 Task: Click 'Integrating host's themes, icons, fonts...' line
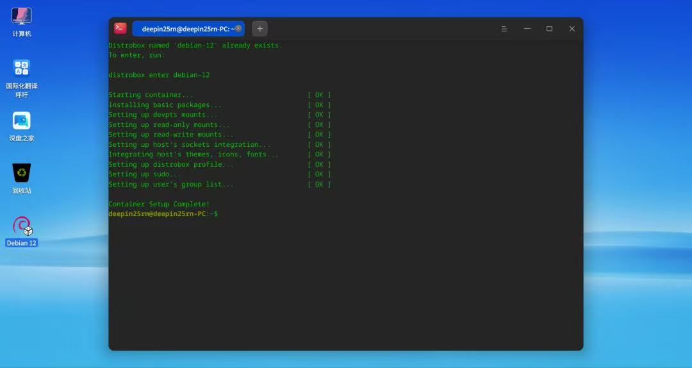click(x=194, y=155)
